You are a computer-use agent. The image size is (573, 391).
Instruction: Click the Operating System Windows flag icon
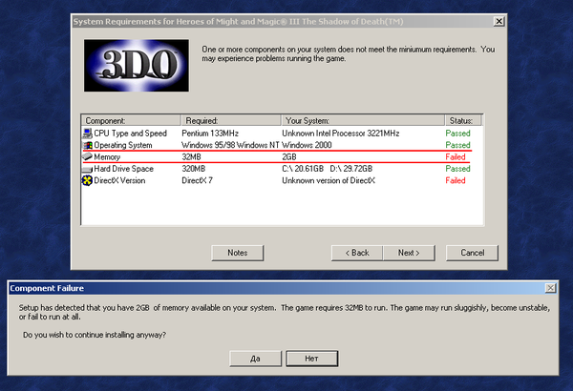87,145
